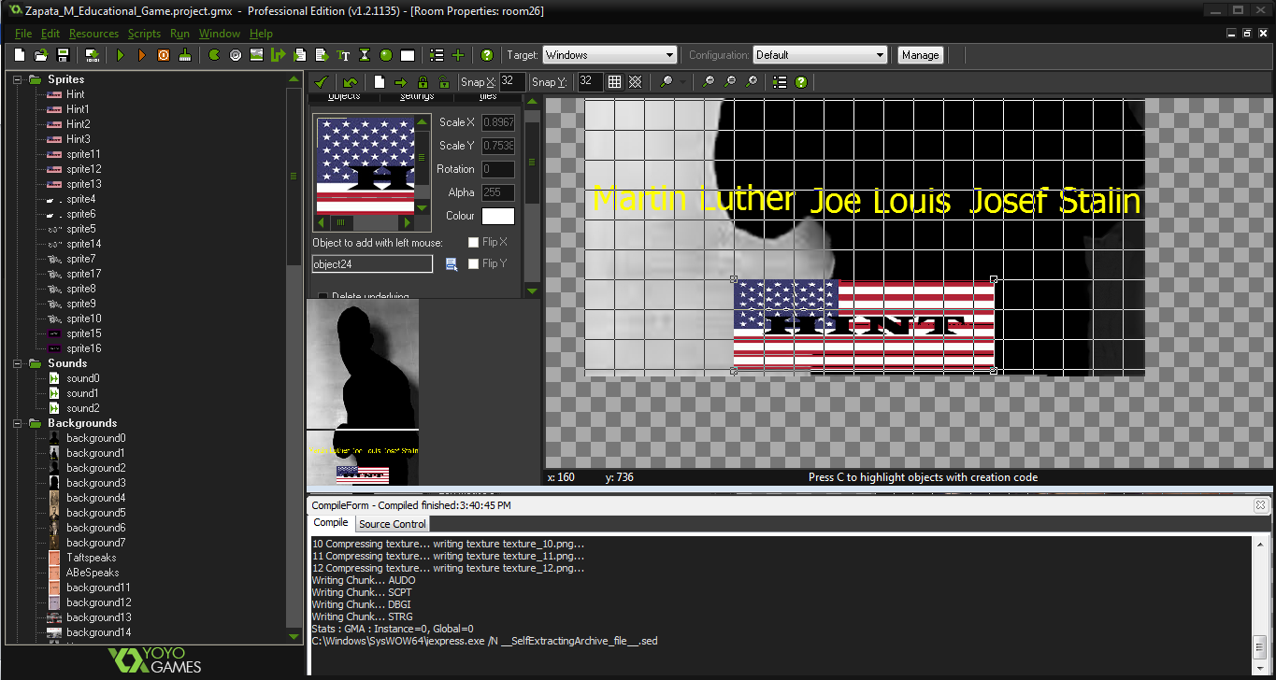Viewport: 1276px width, 680px height.
Task: Open the zoom magnifier dropdown arrow
Action: click(x=683, y=82)
